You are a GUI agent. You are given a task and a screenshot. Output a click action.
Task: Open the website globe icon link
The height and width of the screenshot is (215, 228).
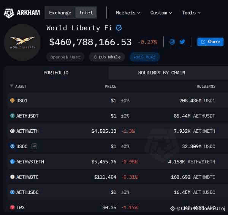pos(172,42)
